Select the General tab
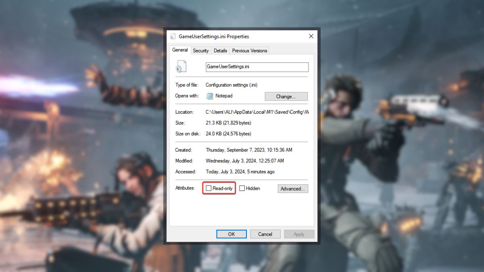This screenshot has width=484, height=272. click(179, 50)
